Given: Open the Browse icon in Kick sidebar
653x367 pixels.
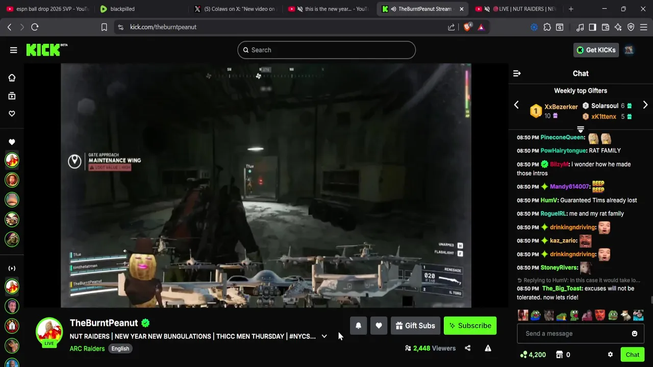Looking at the screenshot, I should pyautogui.click(x=12, y=96).
